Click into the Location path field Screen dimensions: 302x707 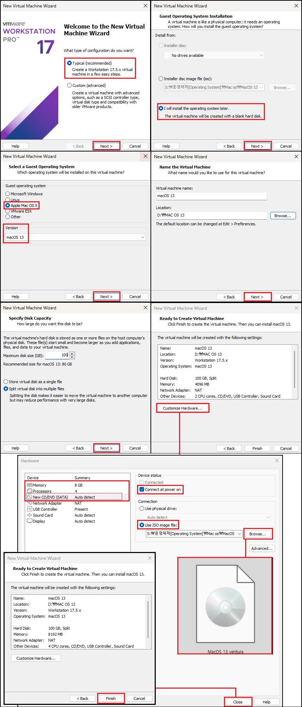(211, 215)
